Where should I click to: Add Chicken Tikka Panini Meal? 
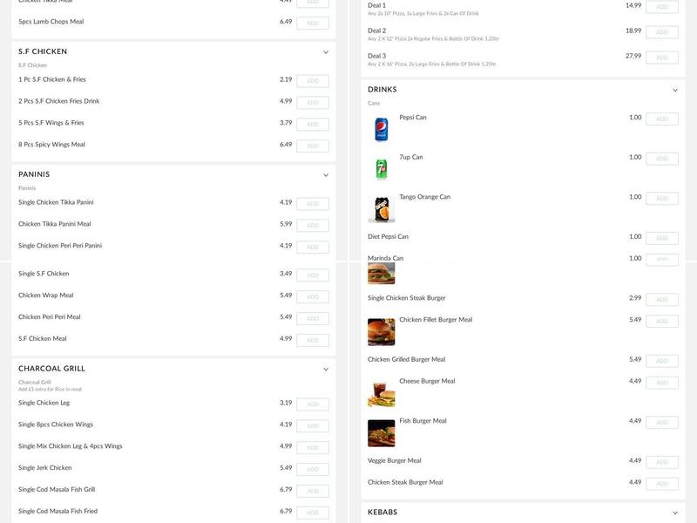coord(313,226)
